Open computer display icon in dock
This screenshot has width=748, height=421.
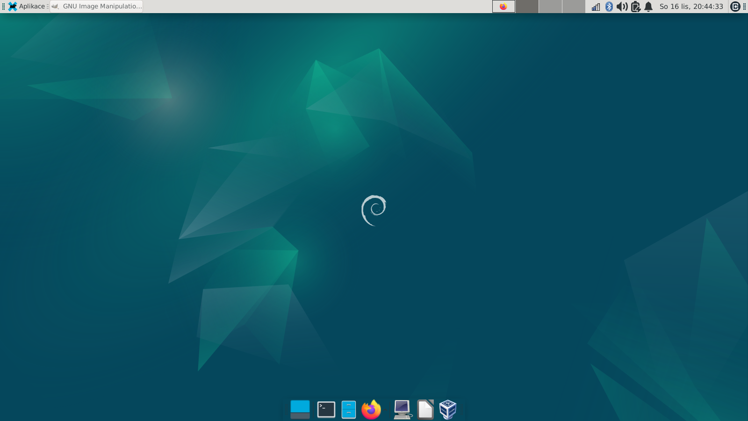402,409
